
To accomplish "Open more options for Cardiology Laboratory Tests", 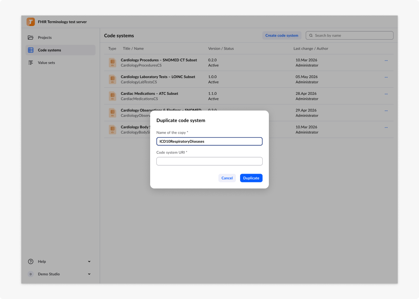I will [386, 77].
